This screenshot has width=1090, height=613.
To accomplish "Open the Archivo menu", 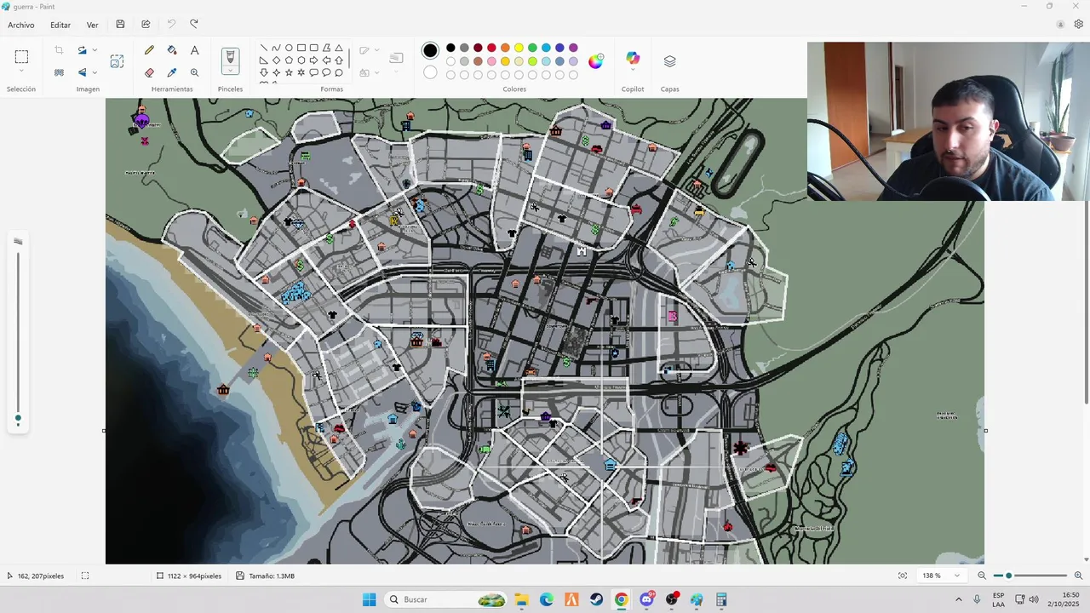I will [x=21, y=25].
